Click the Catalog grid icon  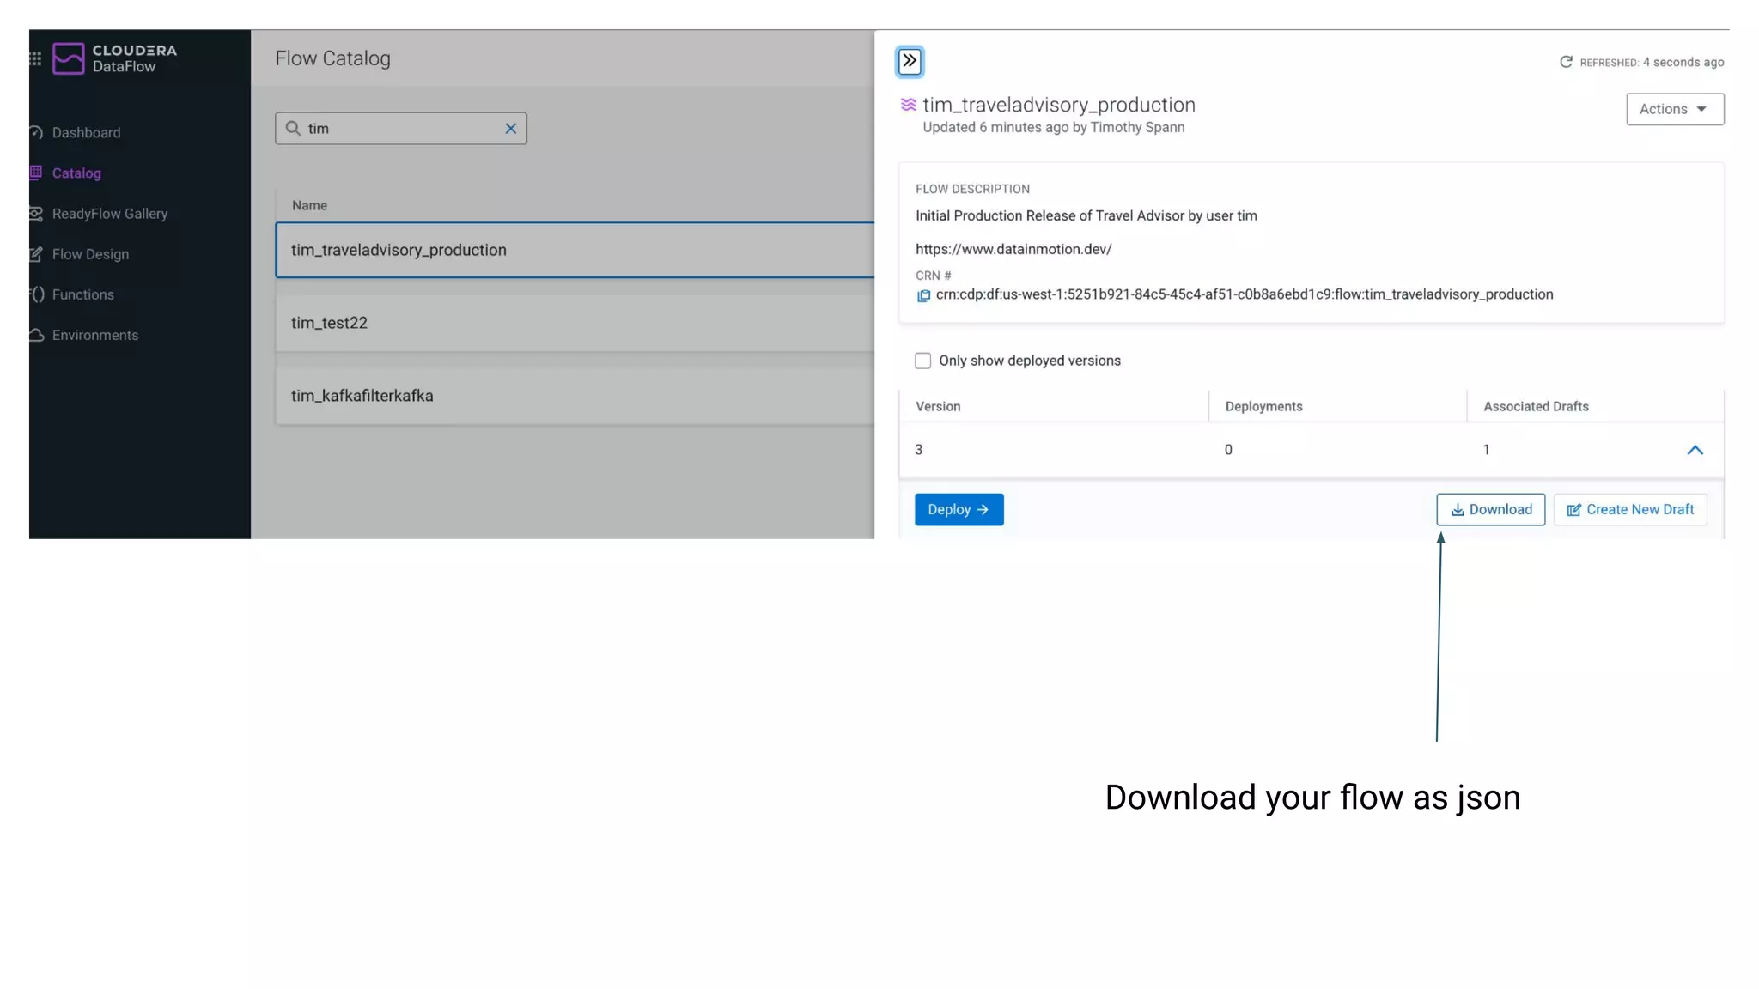[x=36, y=173]
